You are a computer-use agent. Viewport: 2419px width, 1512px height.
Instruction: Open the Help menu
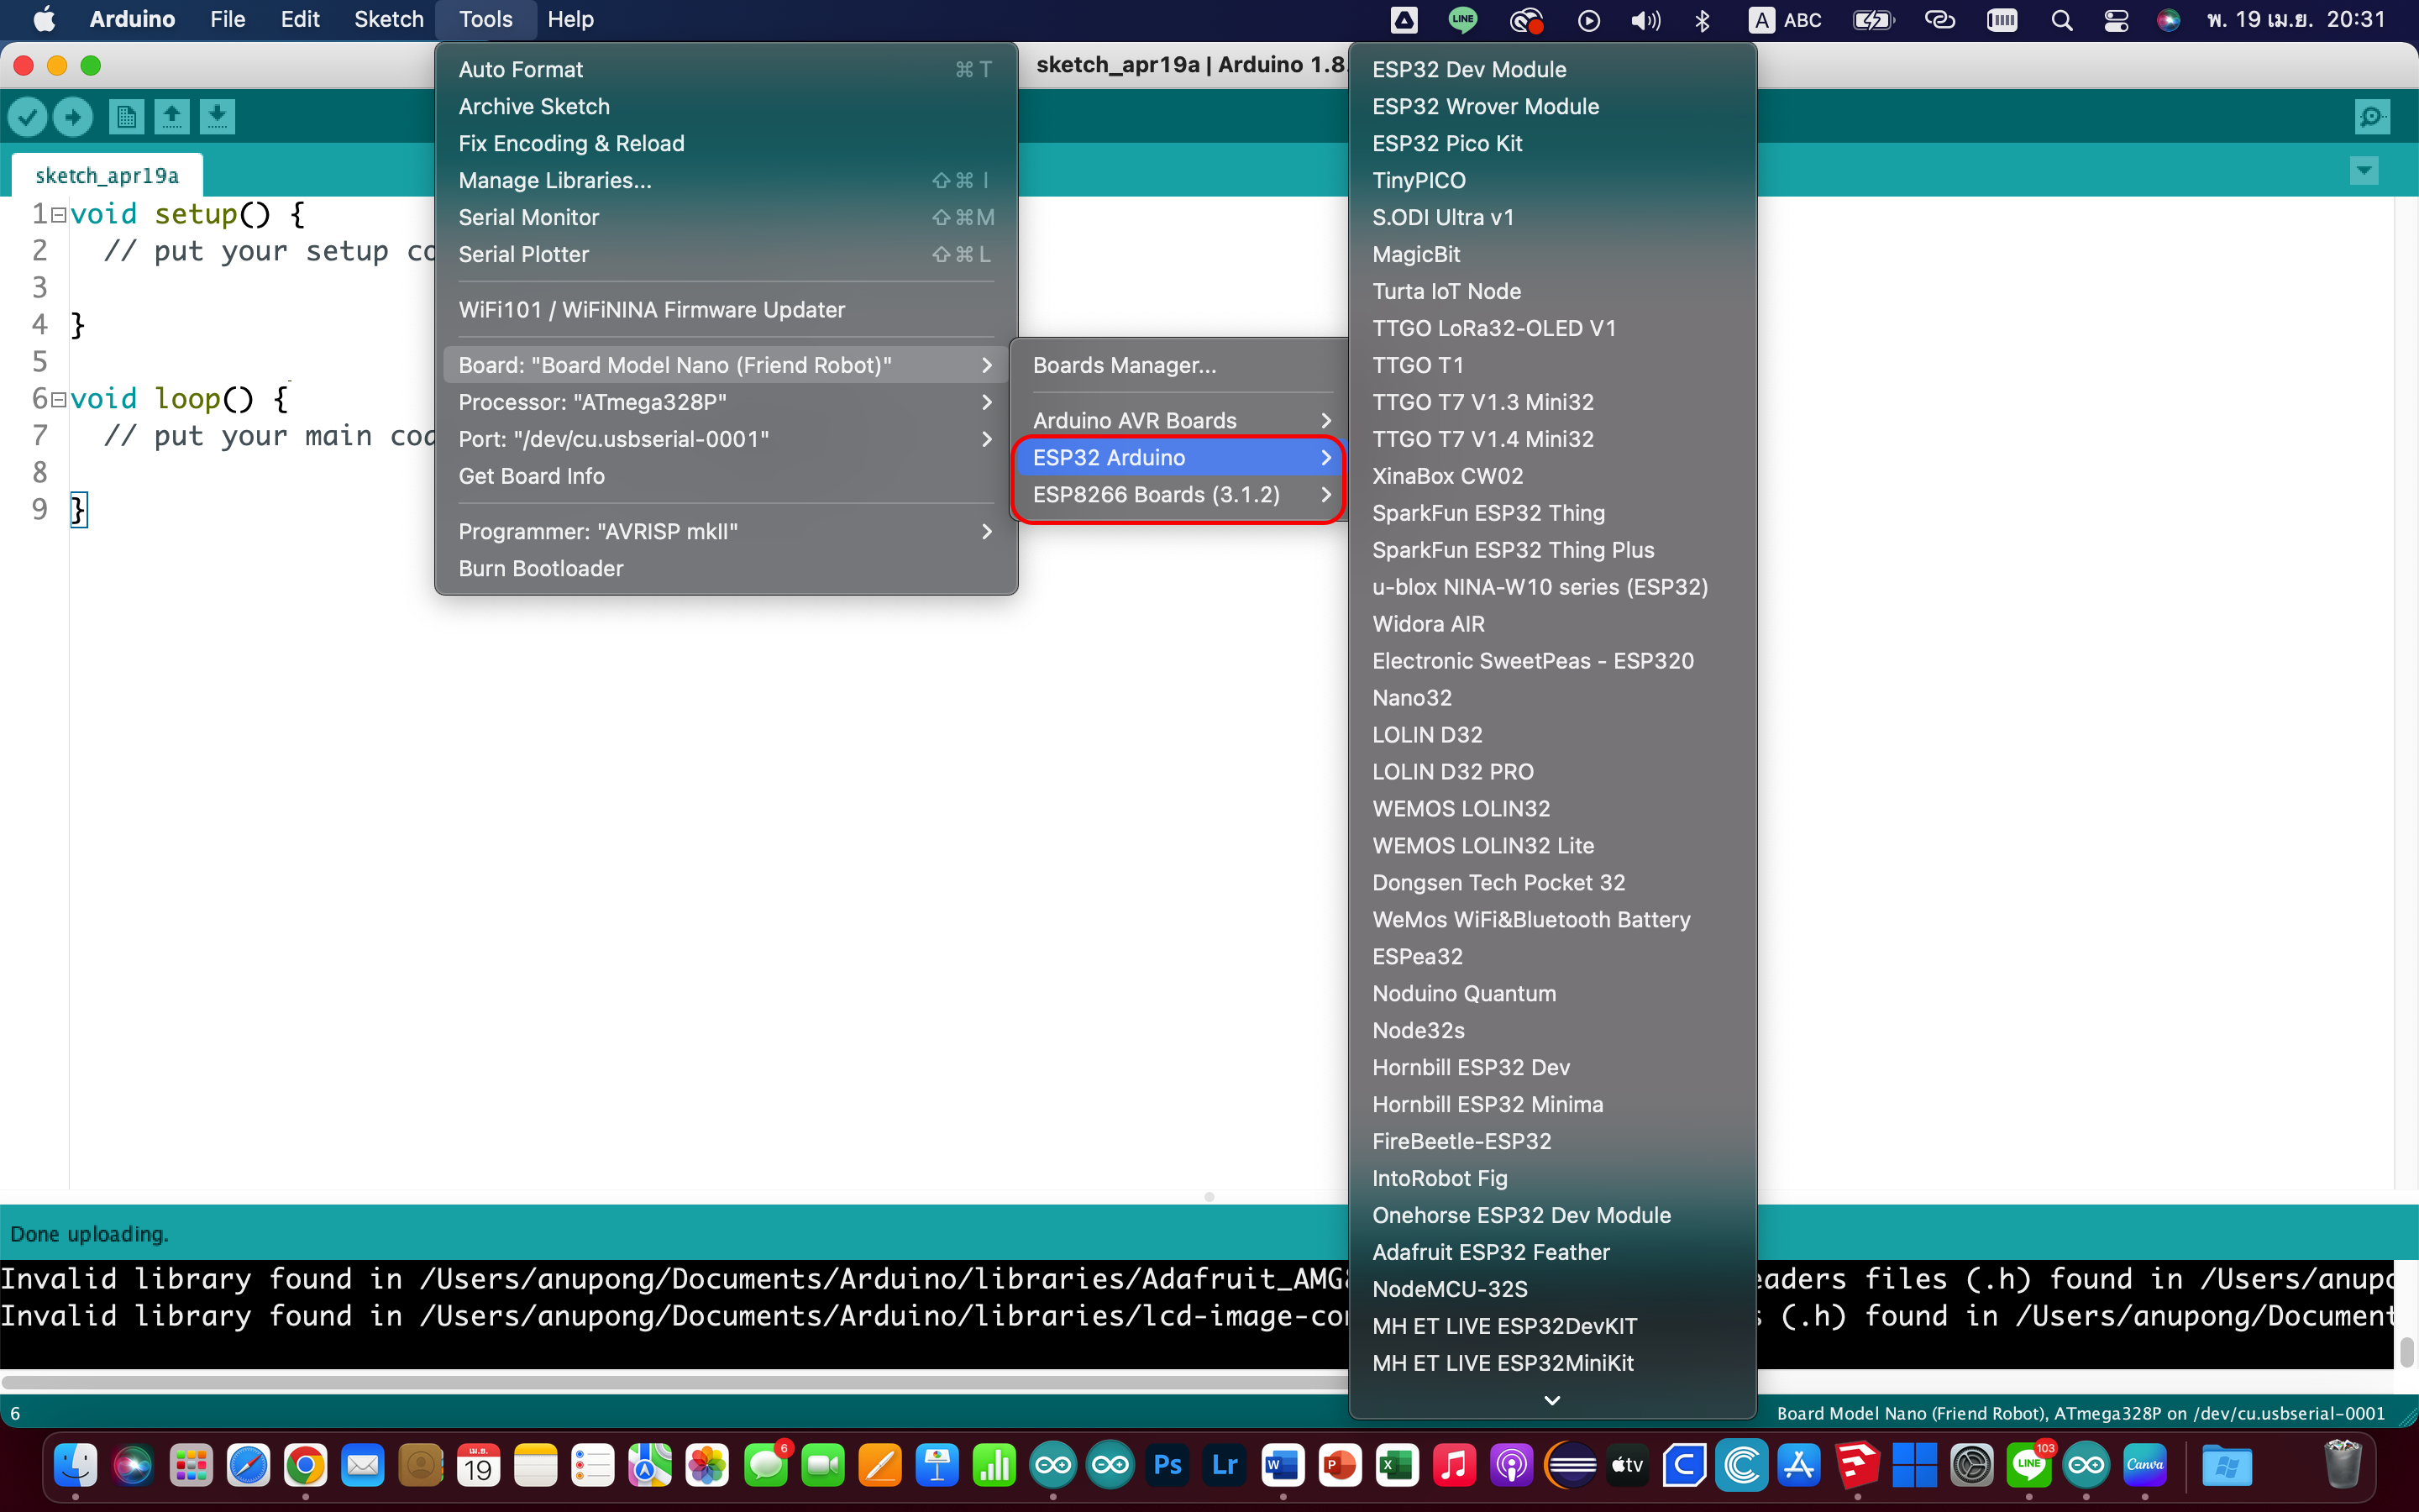[x=569, y=19]
